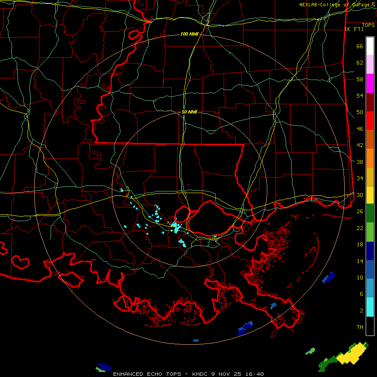The width and height of the screenshot is (377, 377).
Task: Click legend value "30"
Action: tap(360, 195)
